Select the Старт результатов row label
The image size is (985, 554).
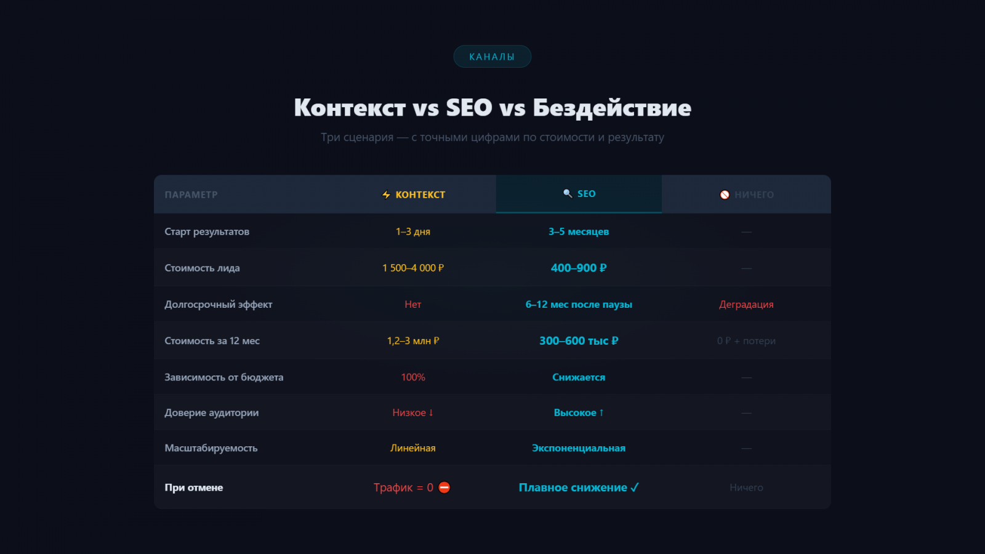coord(207,231)
